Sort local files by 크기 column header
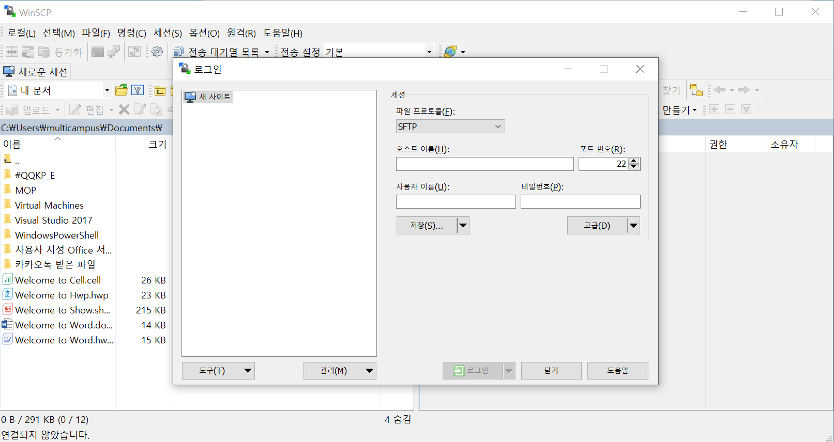Image resolution: width=834 pixels, height=442 pixels. click(143, 145)
